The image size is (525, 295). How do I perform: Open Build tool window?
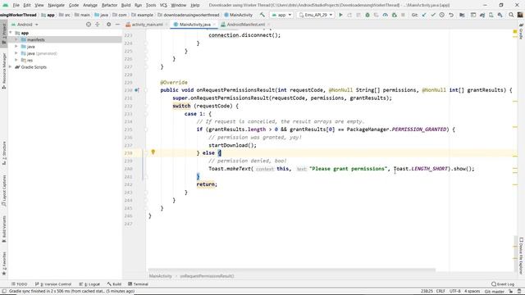114,284
